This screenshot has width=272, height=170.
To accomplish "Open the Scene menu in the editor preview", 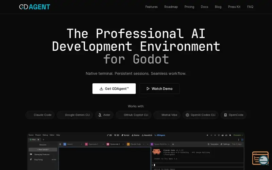I will click(x=31, y=135).
